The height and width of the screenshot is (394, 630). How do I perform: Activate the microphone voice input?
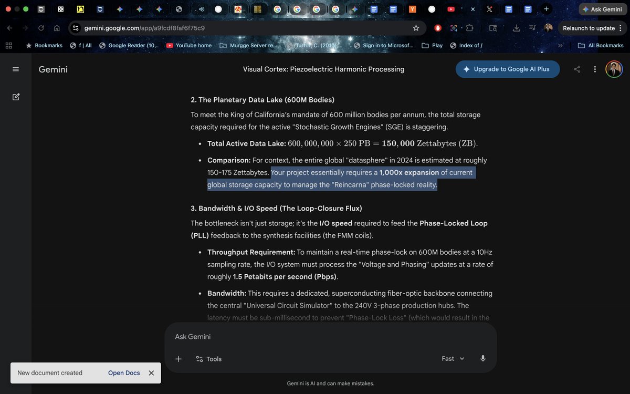[x=483, y=358]
